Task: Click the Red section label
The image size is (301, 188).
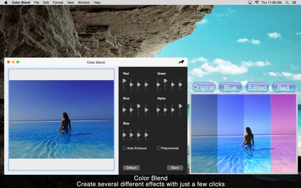Action: (126, 73)
